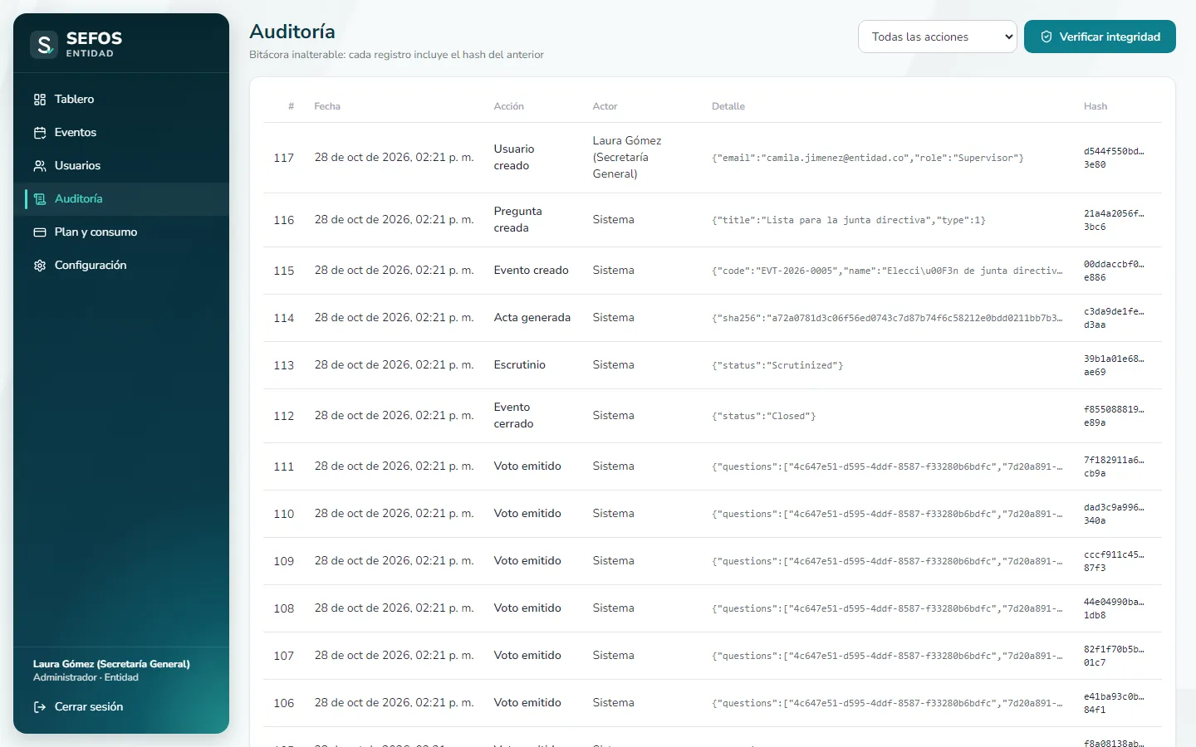
Task: Click the Actor column header
Action: point(605,106)
